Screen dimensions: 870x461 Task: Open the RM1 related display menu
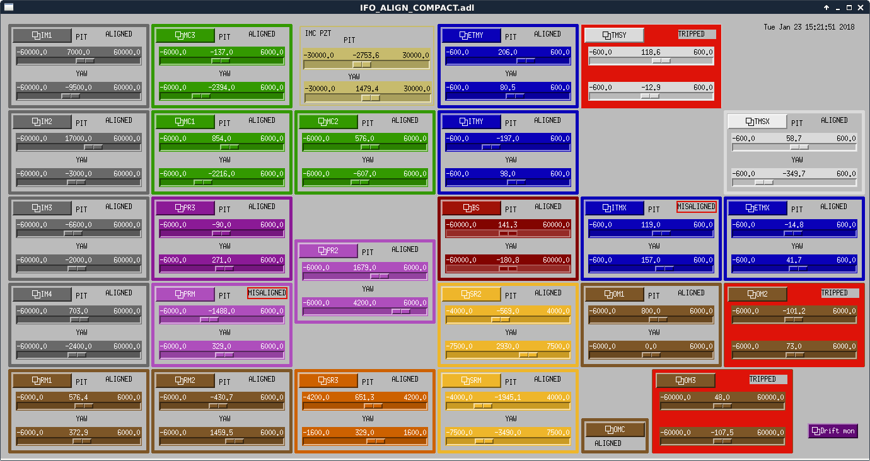[42, 380]
